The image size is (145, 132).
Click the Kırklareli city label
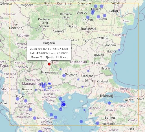tap(103, 82)
